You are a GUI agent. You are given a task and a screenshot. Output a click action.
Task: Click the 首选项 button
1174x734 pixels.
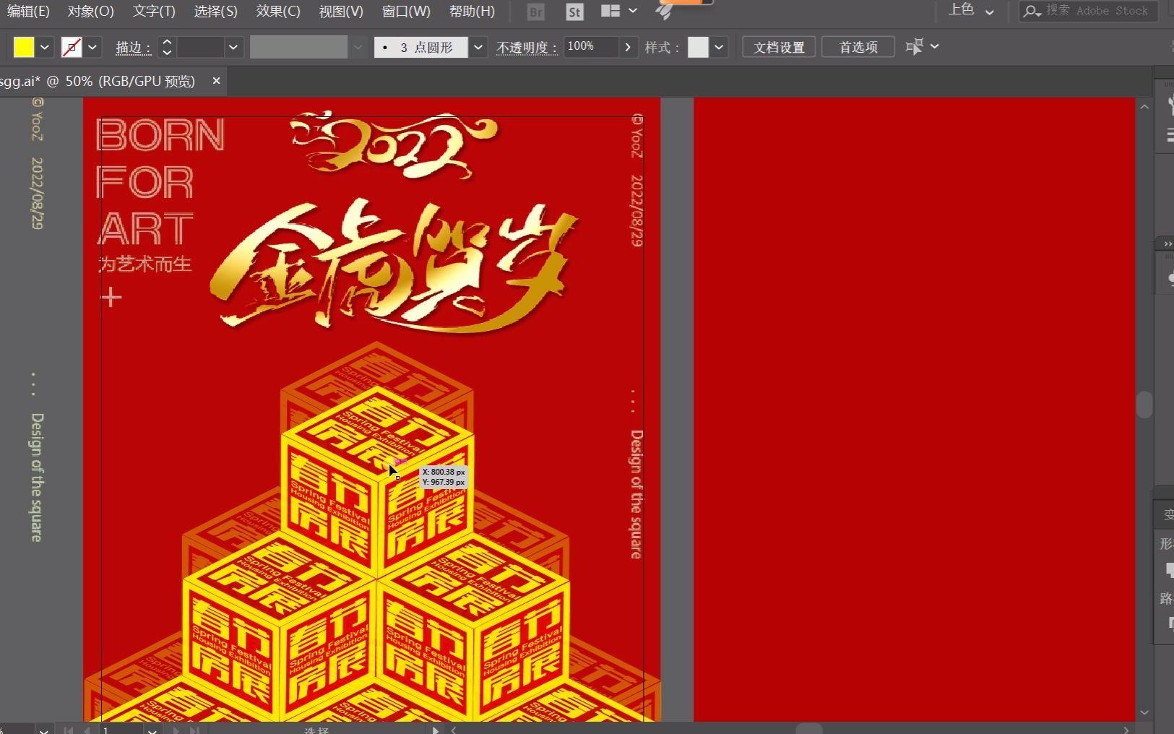pyautogui.click(x=858, y=47)
